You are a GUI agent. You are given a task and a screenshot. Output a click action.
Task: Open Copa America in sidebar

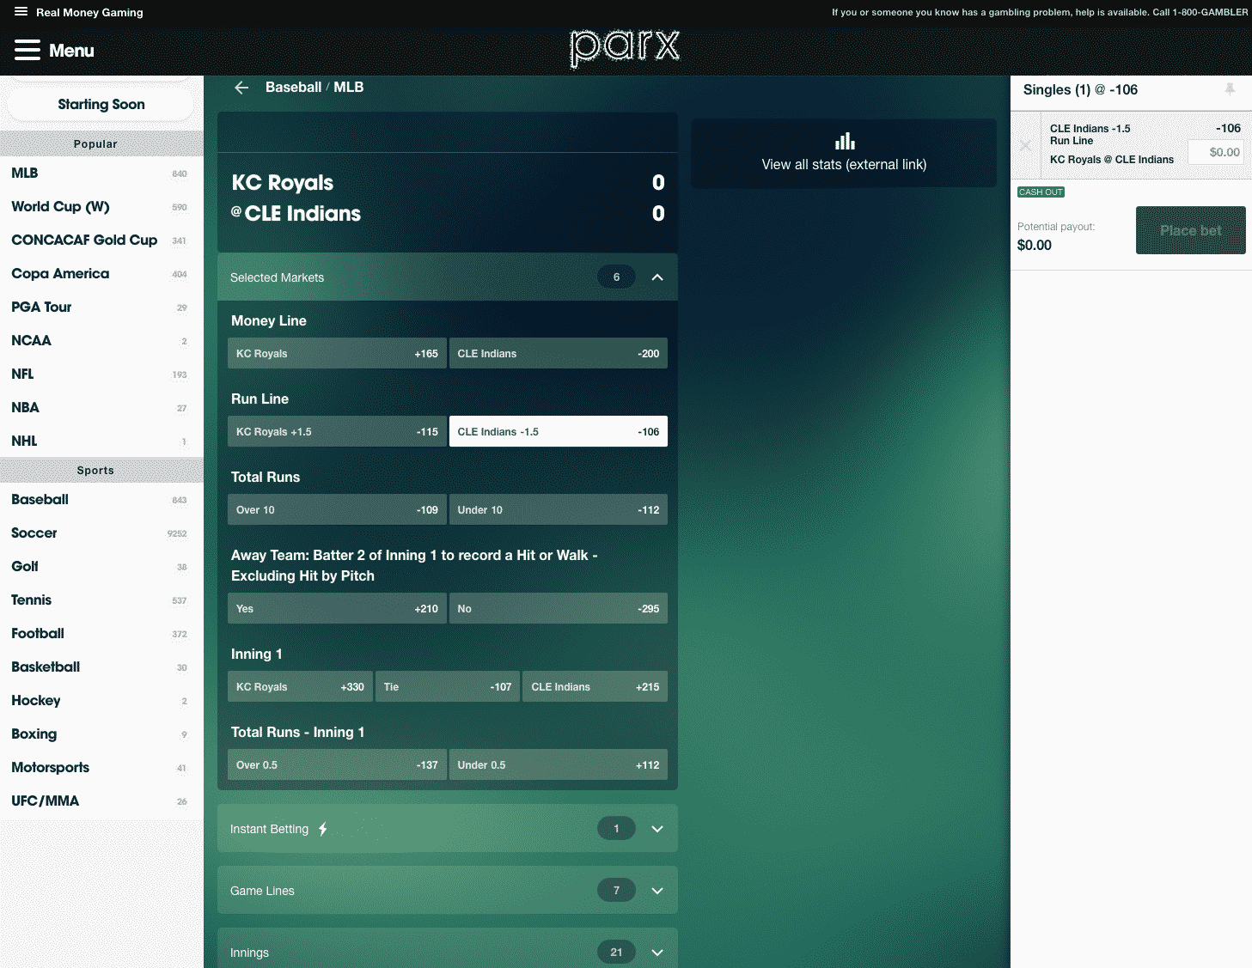pyautogui.click(x=101, y=274)
